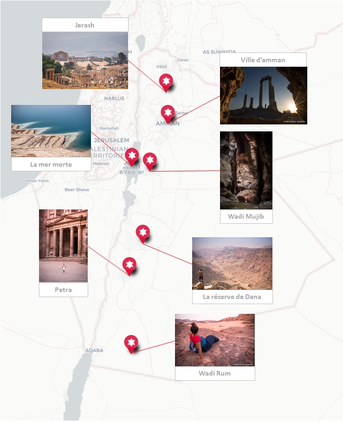Click the Ville d'amman title label
The image size is (343, 422).
(263, 60)
